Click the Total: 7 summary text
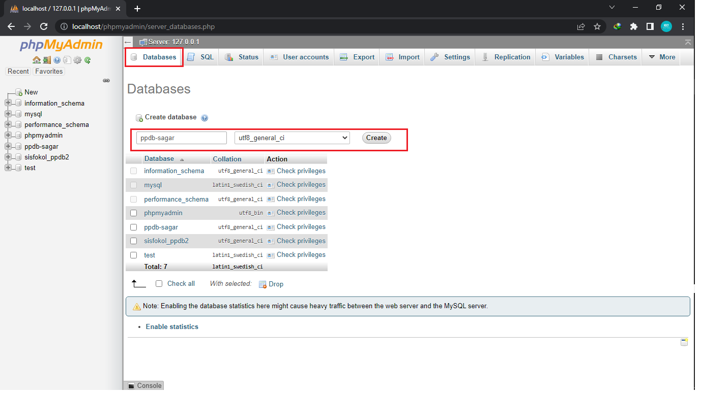701x394 pixels. (x=156, y=267)
